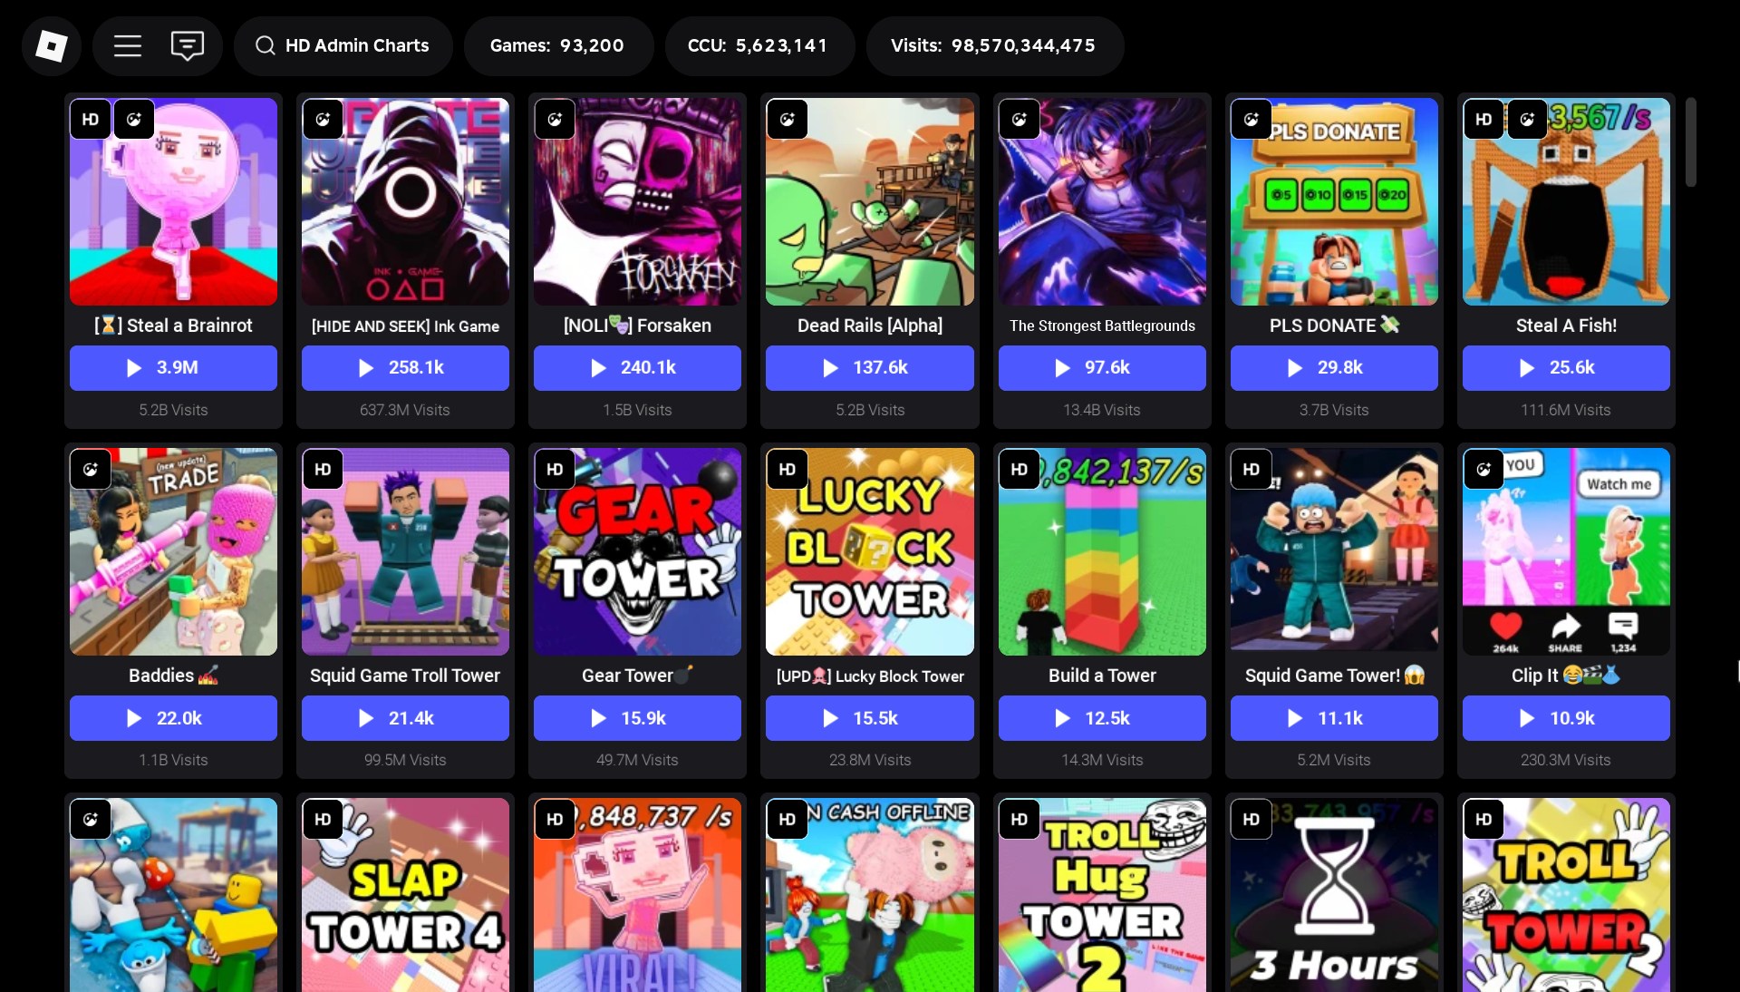The height and width of the screenshot is (992, 1740).
Task: Click the badge icon on PLS DONATE thumbnail
Action: click(x=1251, y=119)
